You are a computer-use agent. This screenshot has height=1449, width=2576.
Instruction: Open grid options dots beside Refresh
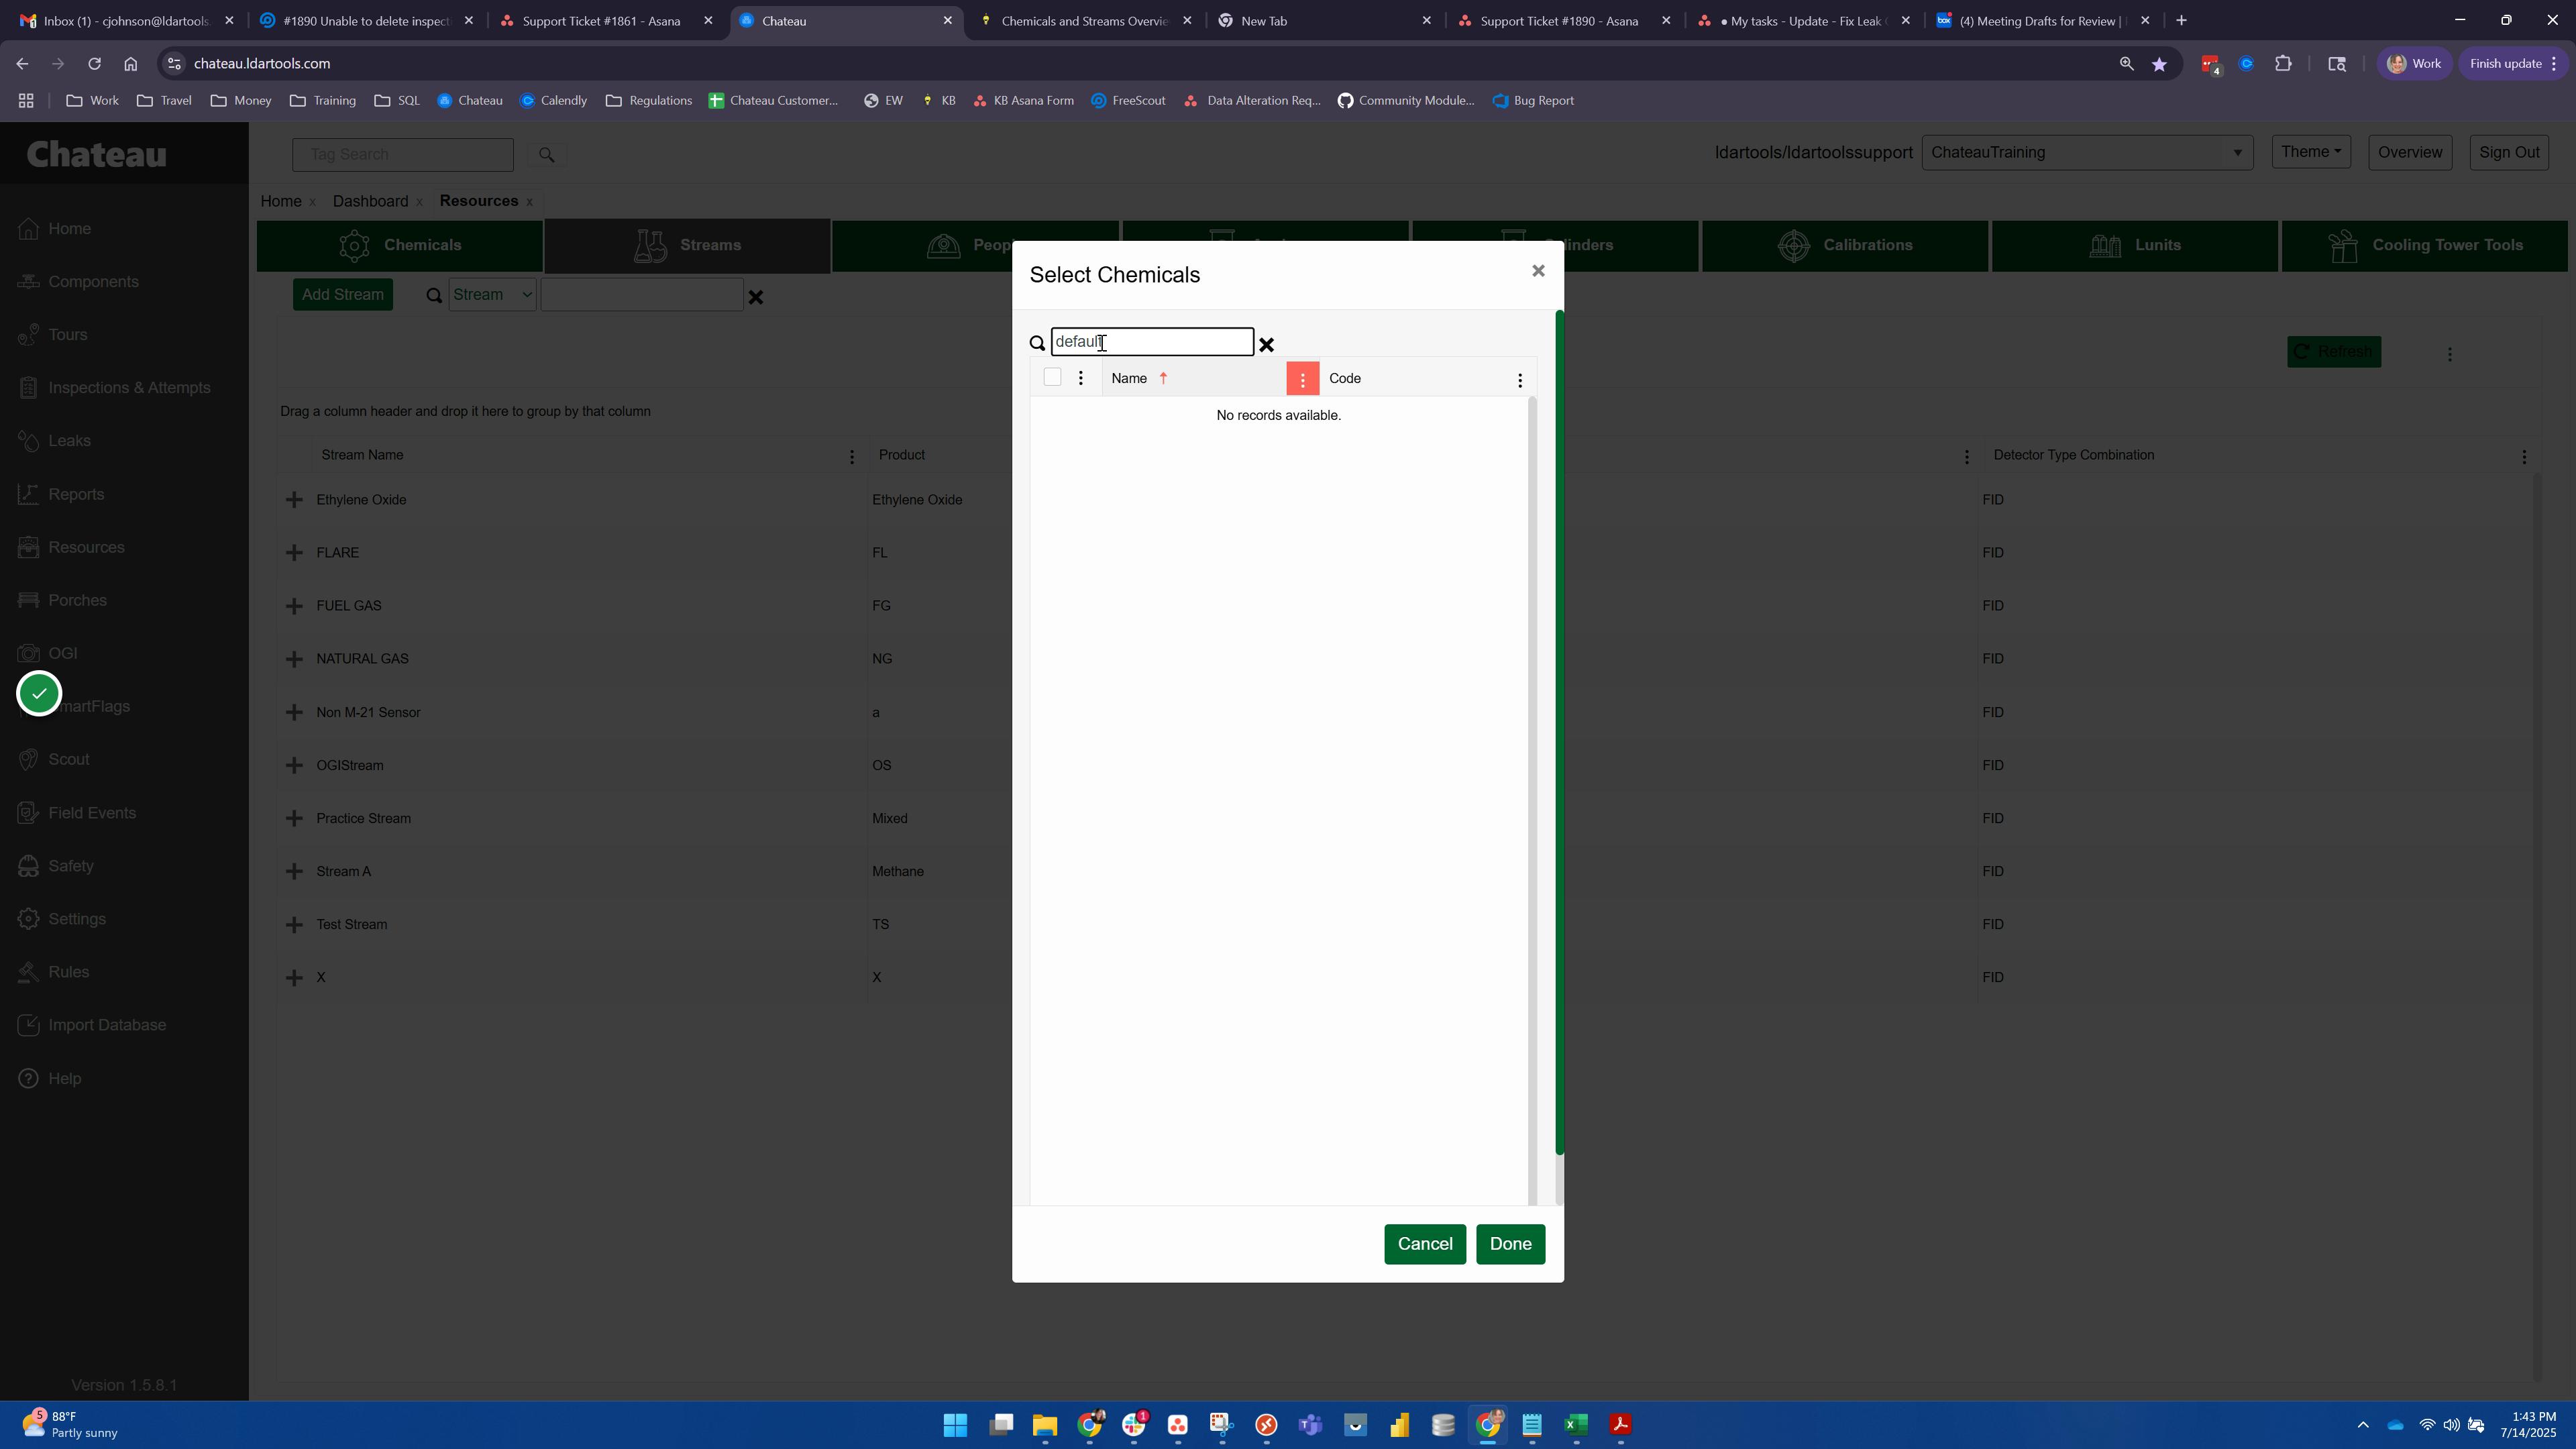tap(2449, 354)
